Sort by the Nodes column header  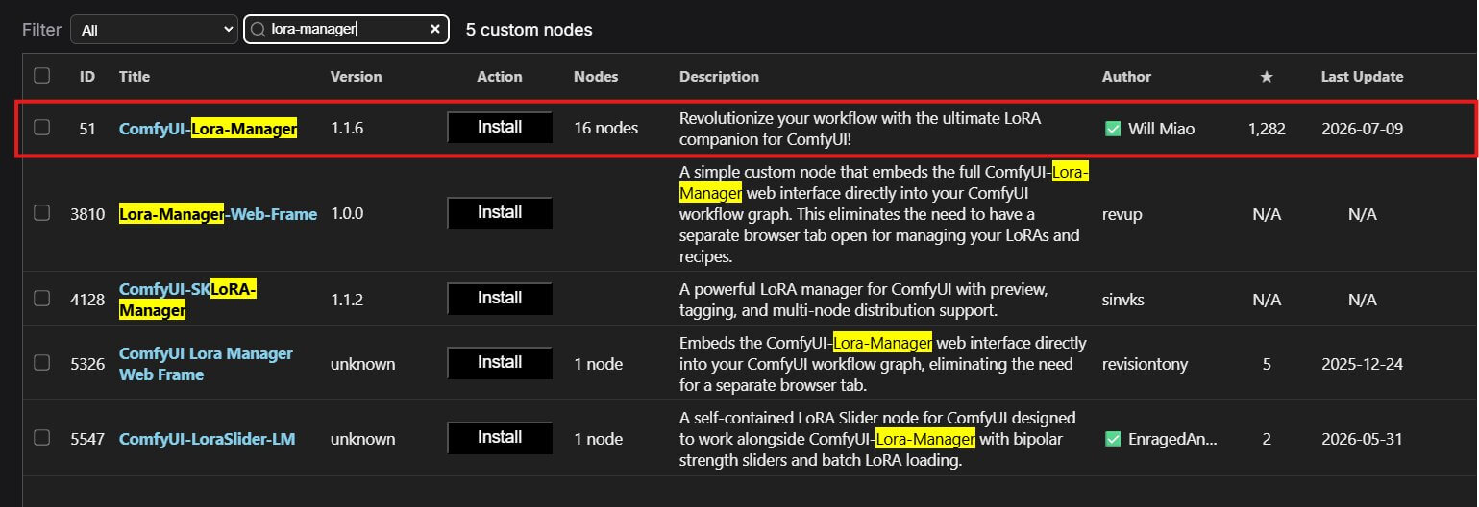pyautogui.click(x=596, y=76)
